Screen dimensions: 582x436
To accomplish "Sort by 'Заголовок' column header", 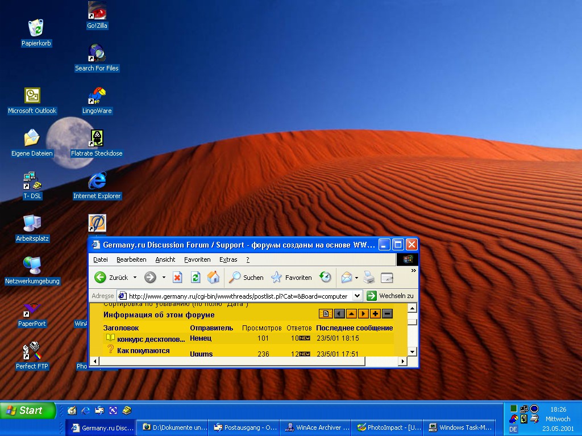I will (121, 328).
